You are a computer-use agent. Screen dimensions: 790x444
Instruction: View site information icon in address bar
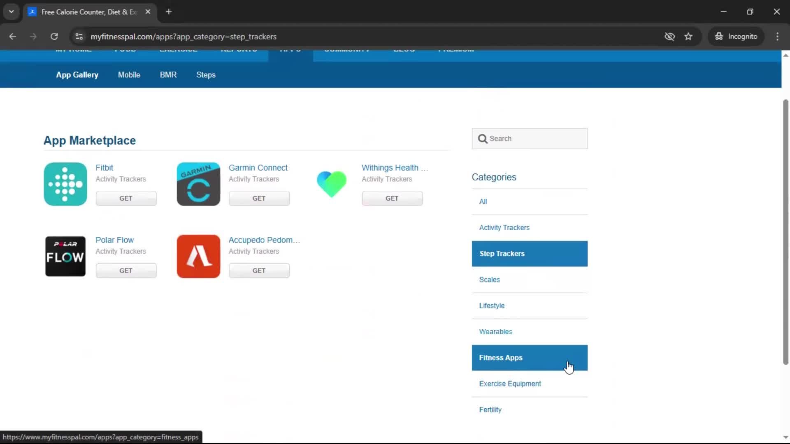pos(79,37)
